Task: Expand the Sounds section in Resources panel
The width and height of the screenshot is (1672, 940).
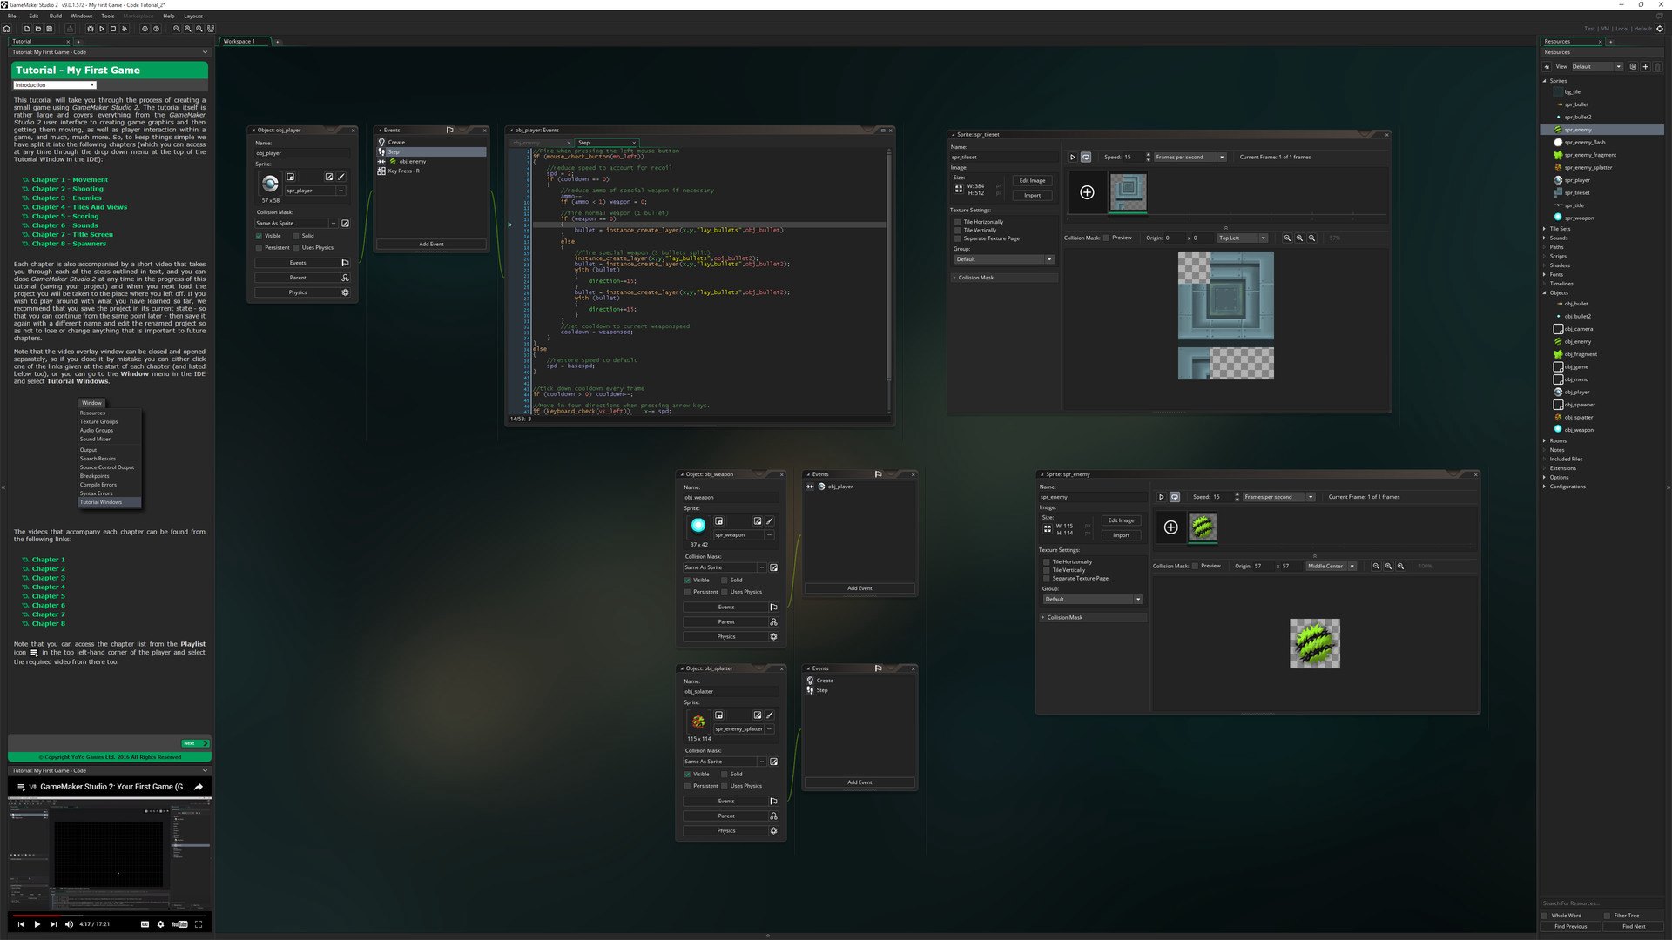Action: point(1558,238)
